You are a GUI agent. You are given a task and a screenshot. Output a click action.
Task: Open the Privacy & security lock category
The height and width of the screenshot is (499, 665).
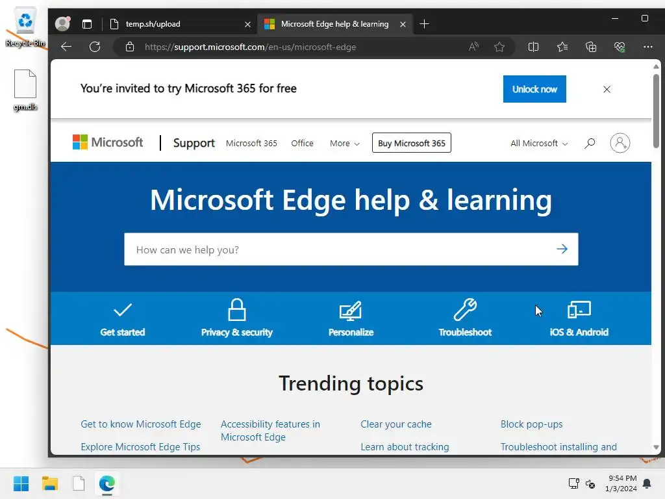(236, 318)
